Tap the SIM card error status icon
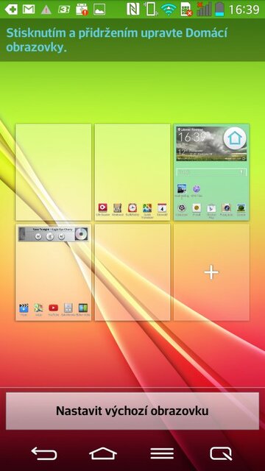265x471 pixels. [186, 10]
